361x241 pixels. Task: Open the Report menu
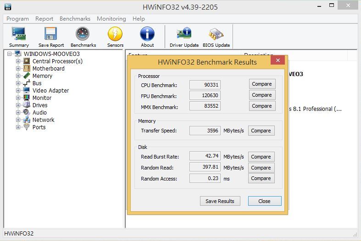click(44, 19)
